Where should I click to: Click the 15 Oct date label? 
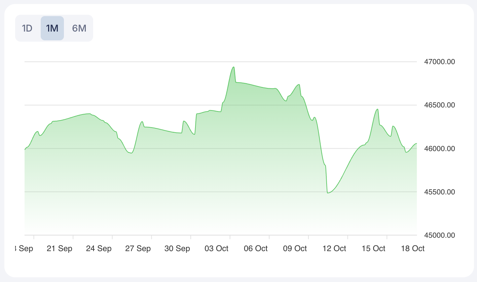(373, 248)
